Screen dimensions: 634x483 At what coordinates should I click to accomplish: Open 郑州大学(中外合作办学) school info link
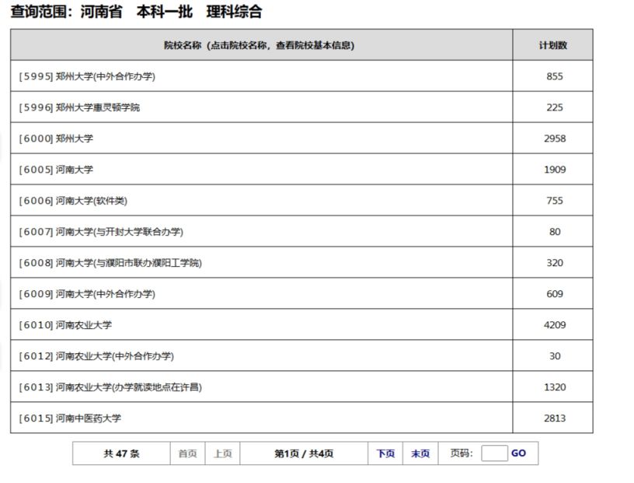(x=87, y=76)
